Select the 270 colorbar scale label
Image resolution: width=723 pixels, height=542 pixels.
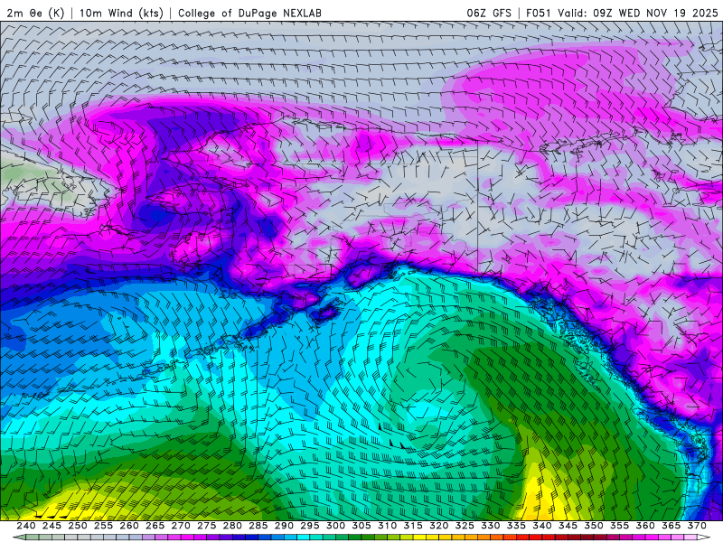click(181, 526)
